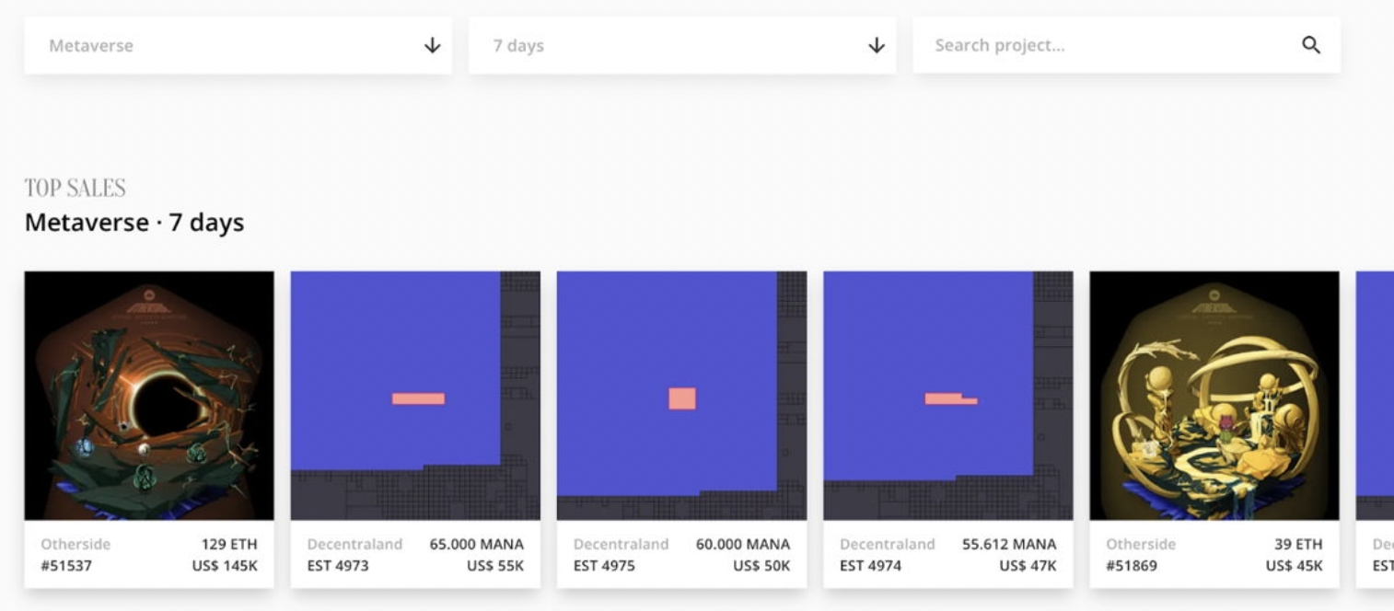Click the #51537 token ID link
Image resolution: width=1394 pixels, height=611 pixels.
(66, 565)
